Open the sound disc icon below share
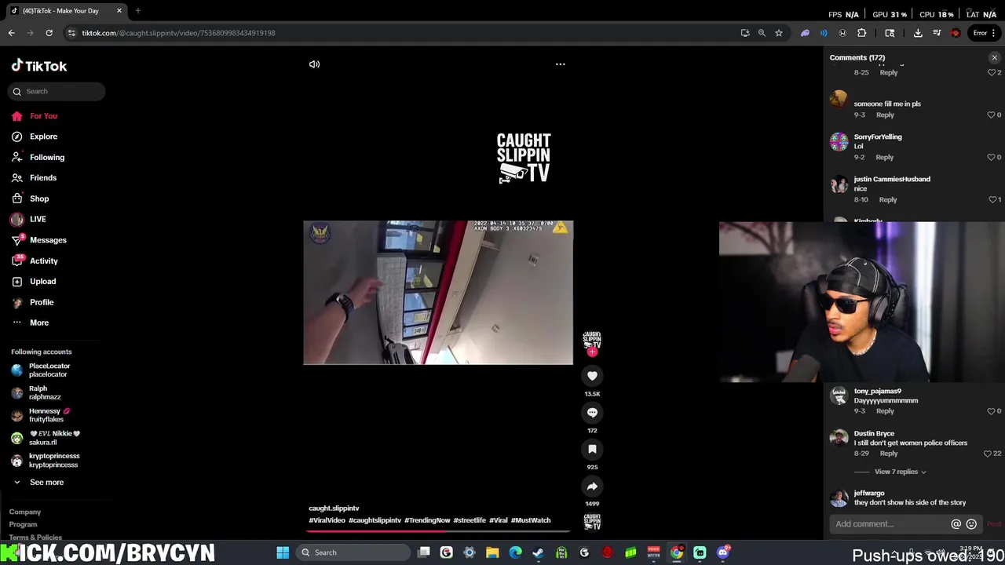Viewport: 1005px width, 565px height. (592, 522)
